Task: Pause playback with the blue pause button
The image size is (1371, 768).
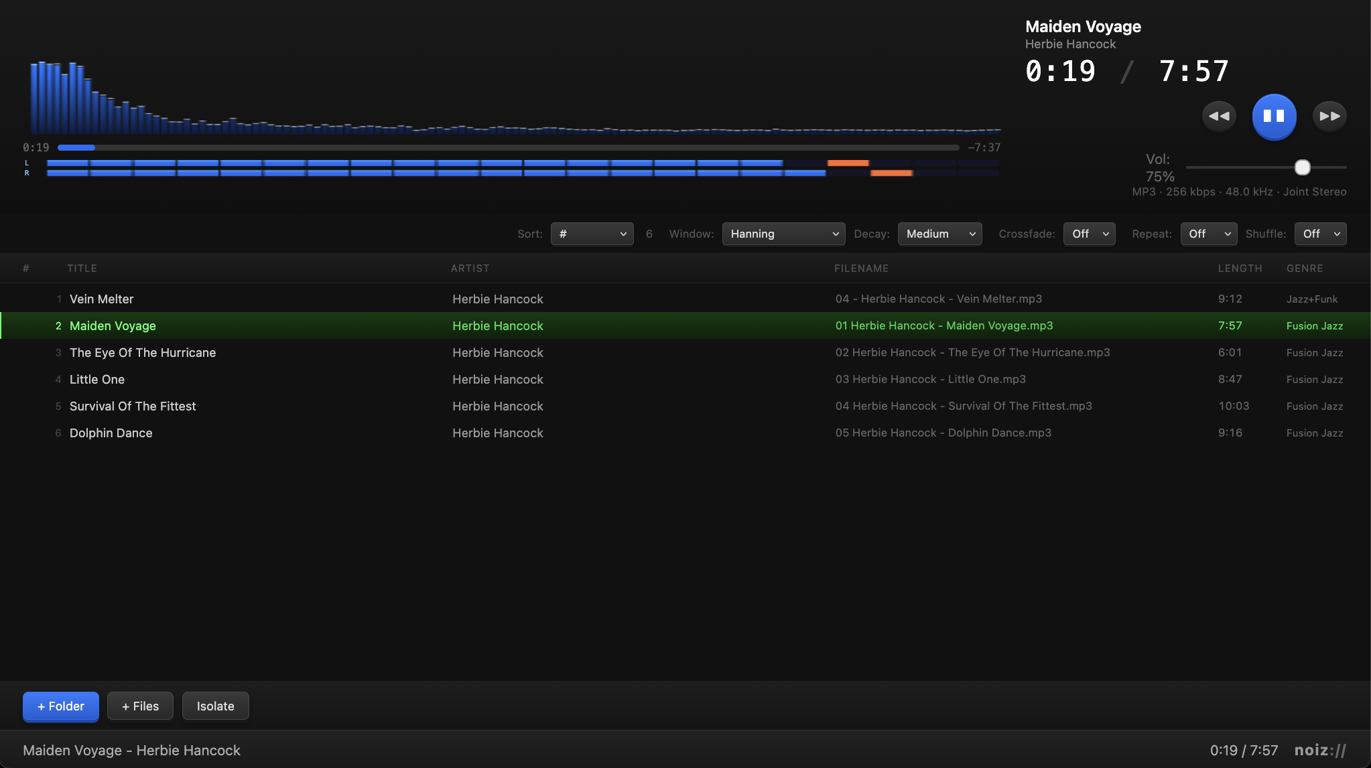Action: pyautogui.click(x=1274, y=116)
